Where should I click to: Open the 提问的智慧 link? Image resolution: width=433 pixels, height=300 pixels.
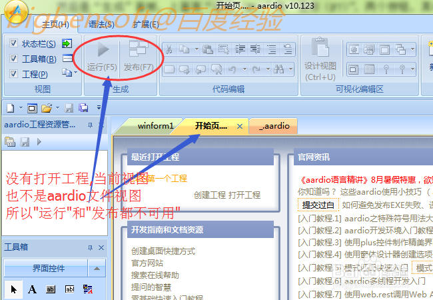[151, 287]
